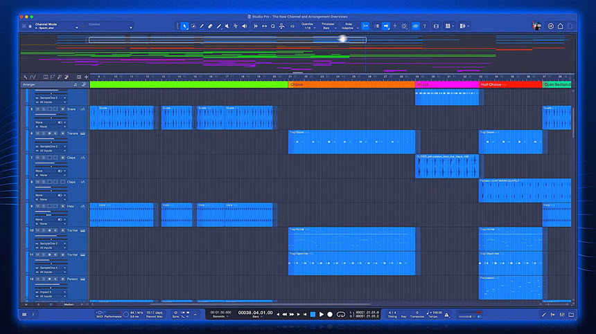
Task: Select the first Snare clip
Action: [122, 118]
